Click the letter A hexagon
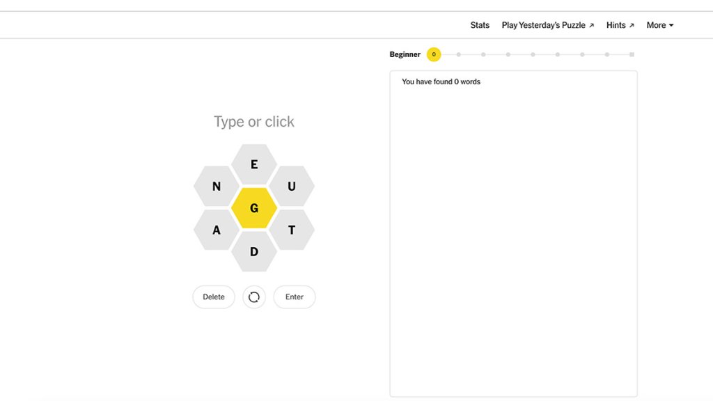Viewport: 713px width, 401px height. pyautogui.click(x=217, y=230)
